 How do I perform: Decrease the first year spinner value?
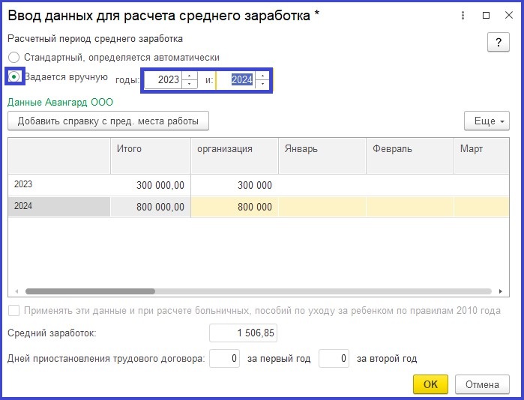click(x=189, y=84)
